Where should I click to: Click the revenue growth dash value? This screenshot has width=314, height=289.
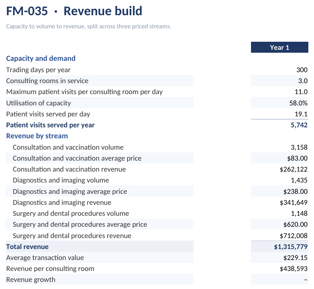(x=306, y=280)
